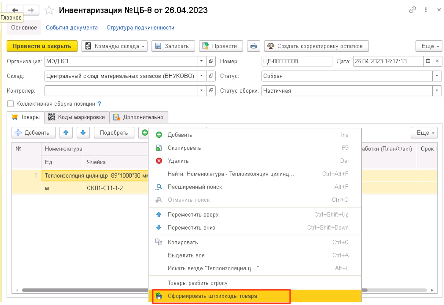
Task: Select Сформировать штрихкоды товара entry
Action: (x=255, y=296)
